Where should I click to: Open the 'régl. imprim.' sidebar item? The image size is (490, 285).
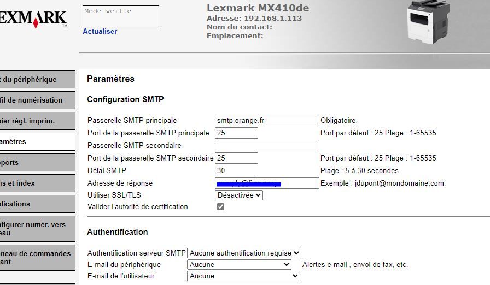coord(37,121)
